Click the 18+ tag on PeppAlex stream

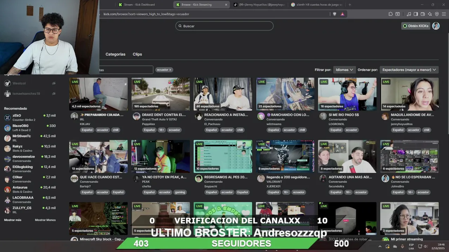(x=161, y=130)
